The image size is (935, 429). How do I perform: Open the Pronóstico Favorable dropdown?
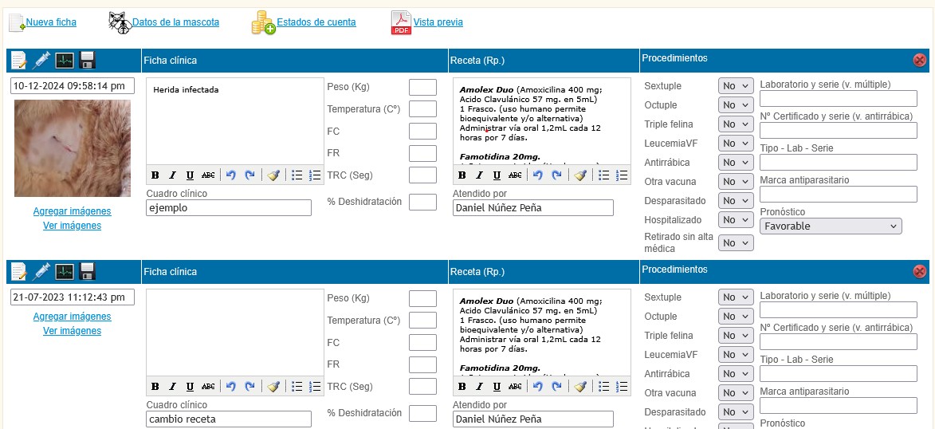[831, 226]
